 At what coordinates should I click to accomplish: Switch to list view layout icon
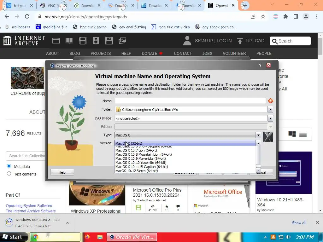tap(303, 134)
